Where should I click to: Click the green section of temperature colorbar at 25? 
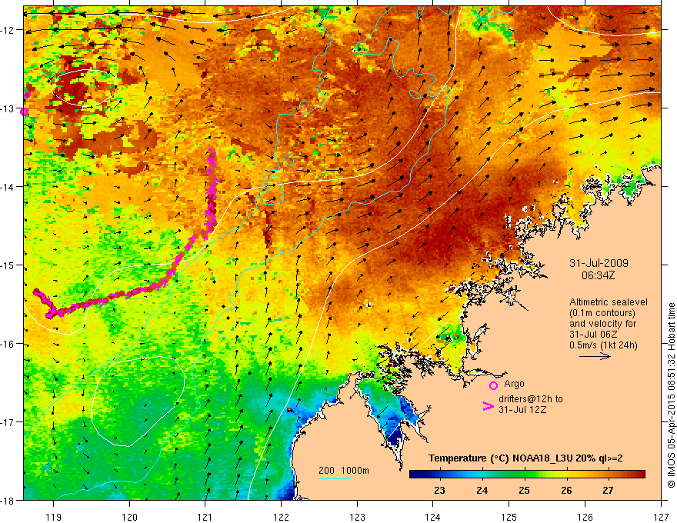tap(525, 475)
